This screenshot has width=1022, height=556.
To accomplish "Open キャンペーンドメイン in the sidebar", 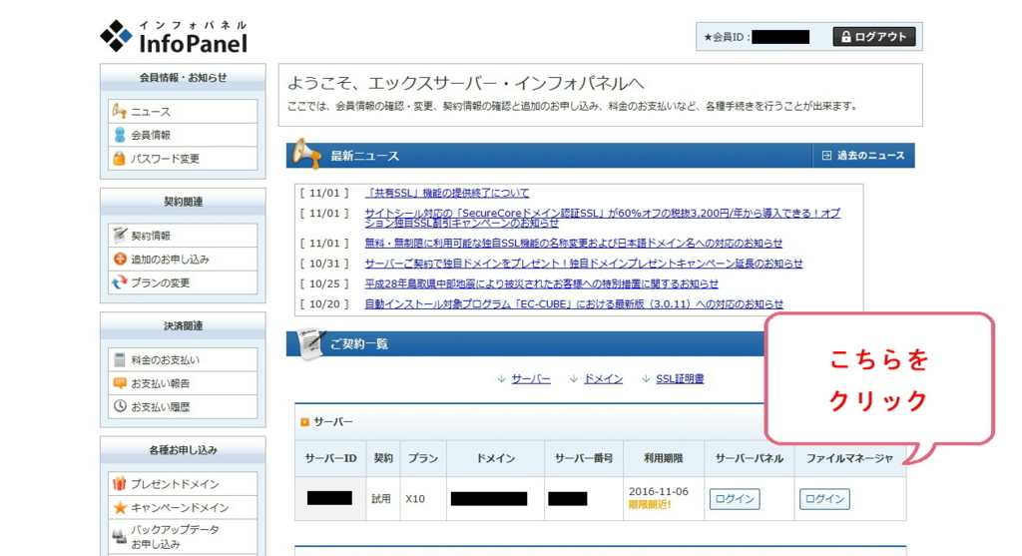I will coord(184,507).
